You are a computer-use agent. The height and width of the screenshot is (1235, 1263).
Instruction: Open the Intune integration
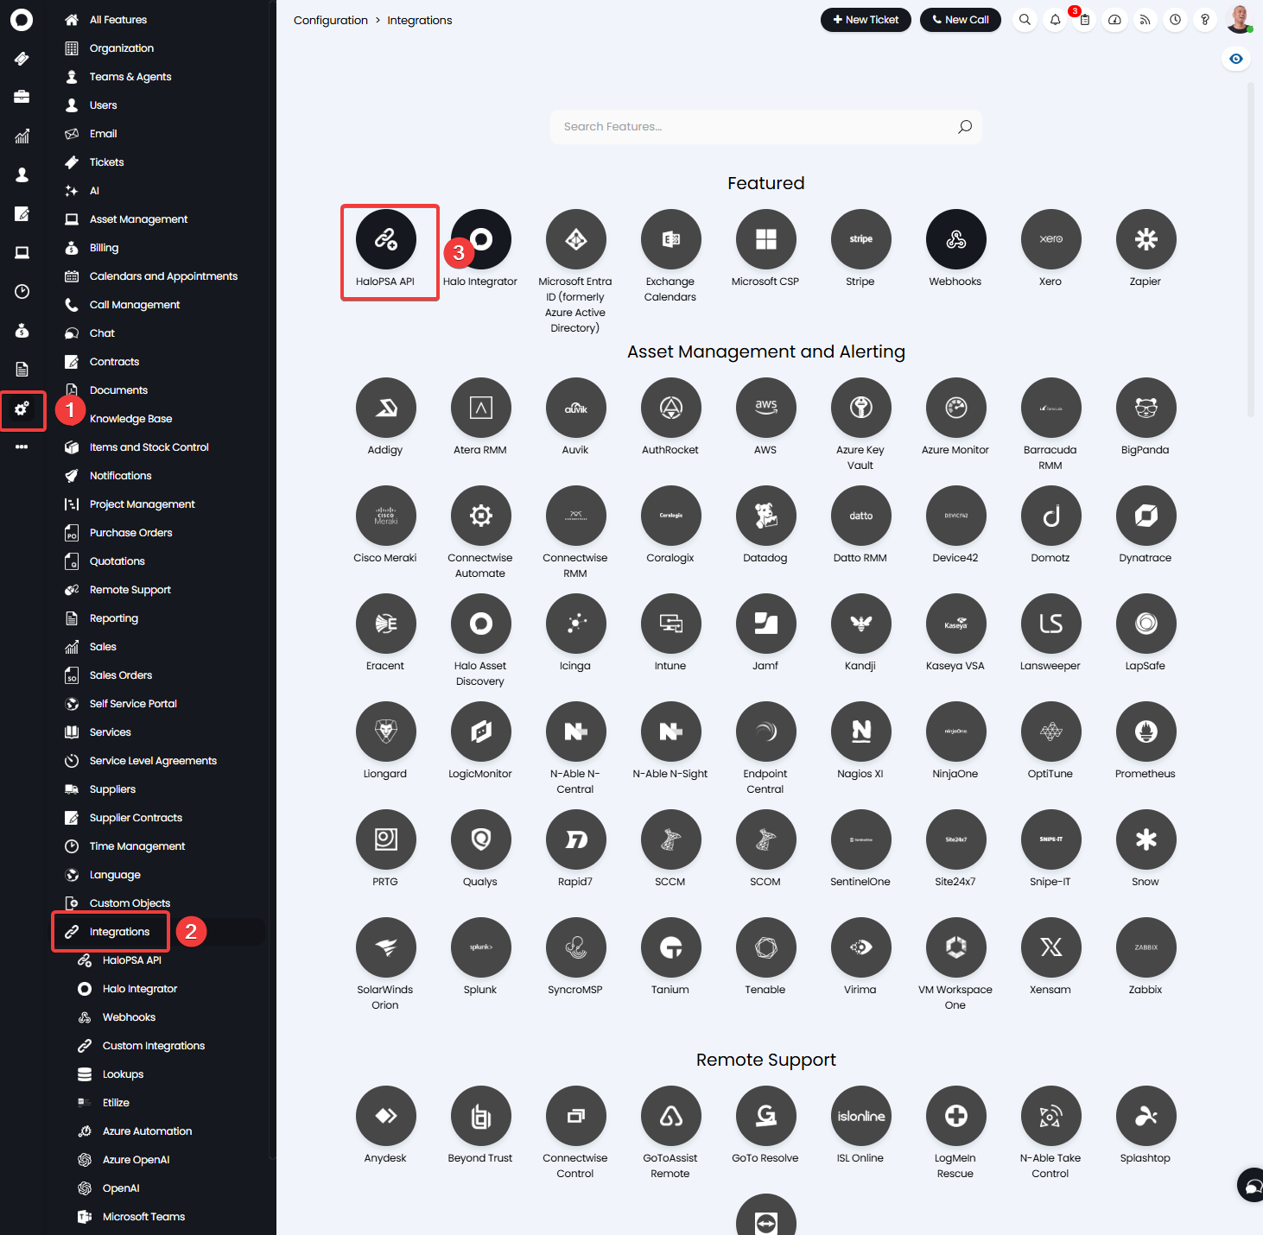point(671,624)
